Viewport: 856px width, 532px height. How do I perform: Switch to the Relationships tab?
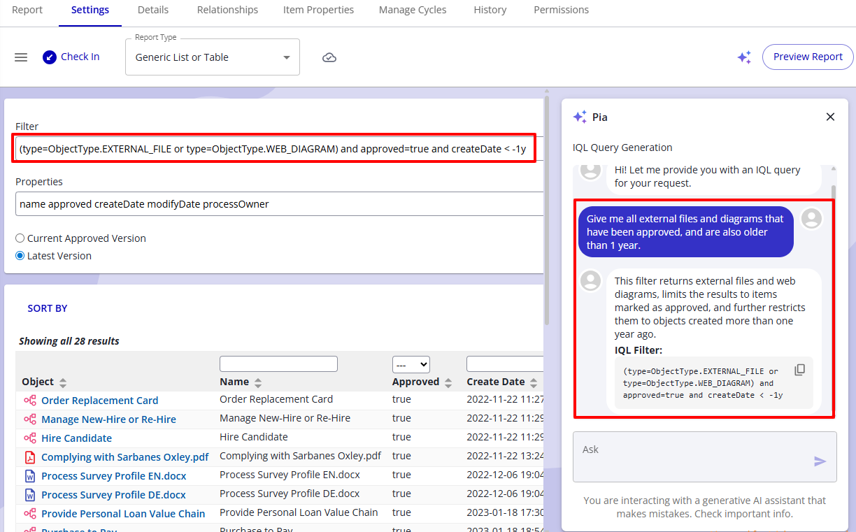click(227, 10)
